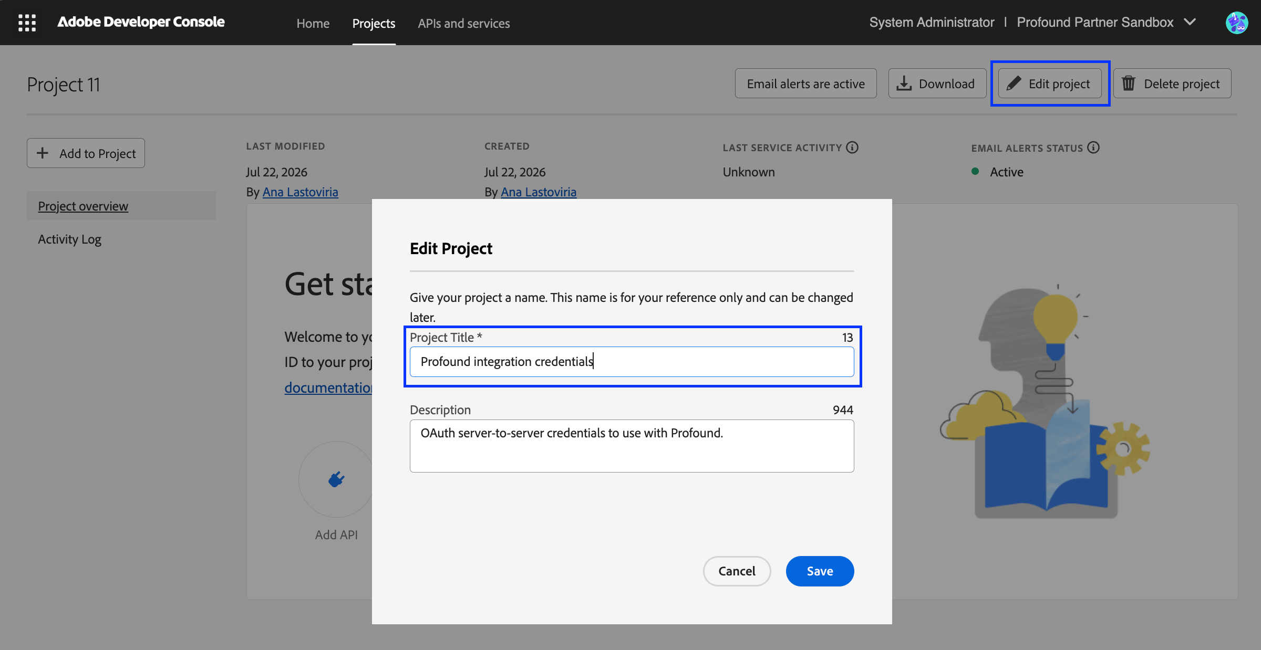The width and height of the screenshot is (1261, 650).
Task: Show info for Last Service Activity
Action: point(852,148)
